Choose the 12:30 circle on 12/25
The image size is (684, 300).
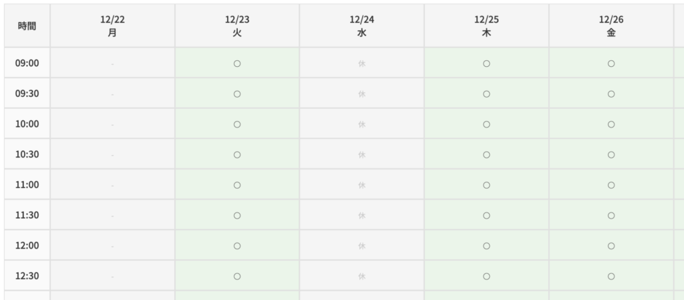tap(486, 276)
